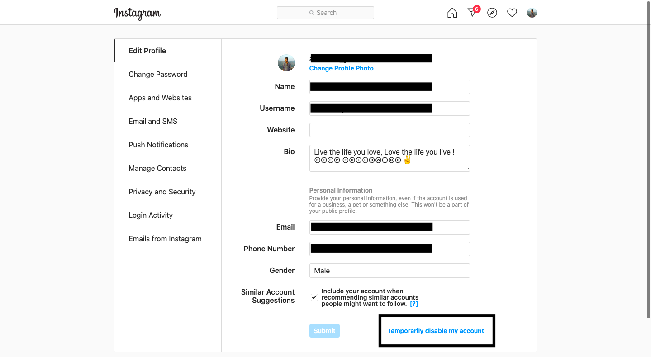The height and width of the screenshot is (357, 651).
Task: Click Temporarily disable my account link
Action: 436,331
